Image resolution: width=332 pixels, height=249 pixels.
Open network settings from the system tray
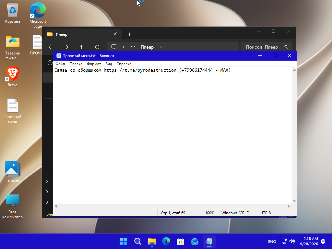[x=284, y=241]
